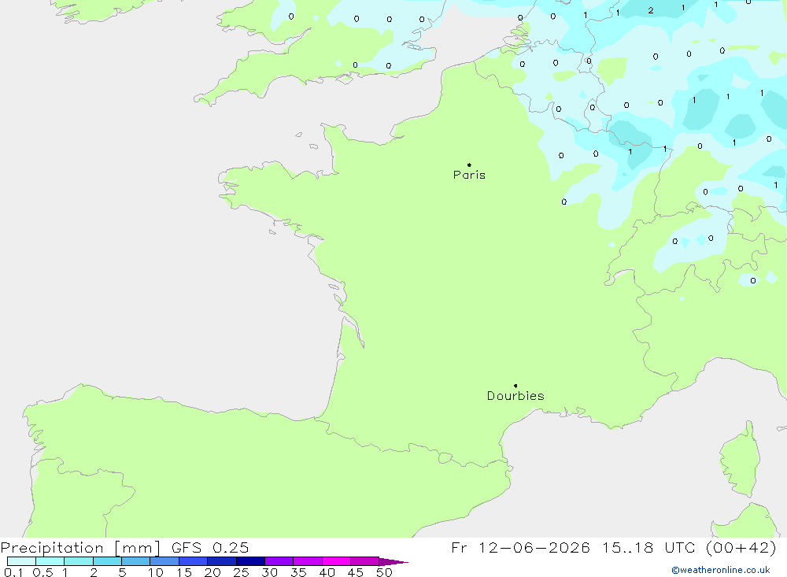Click the "(00+42)" forecast offset text
Viewport: 787px width, 577px height.
click(741, 548)
